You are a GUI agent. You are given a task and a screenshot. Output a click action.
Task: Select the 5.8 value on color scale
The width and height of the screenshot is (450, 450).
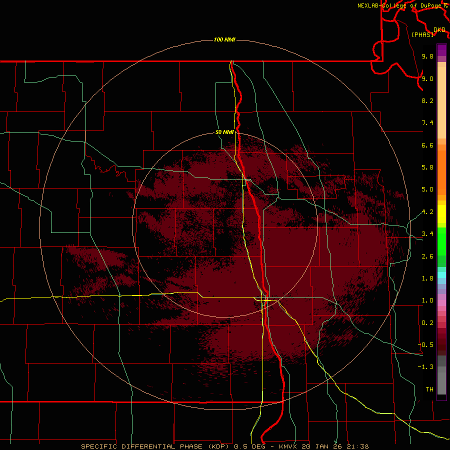pos(427,167)
